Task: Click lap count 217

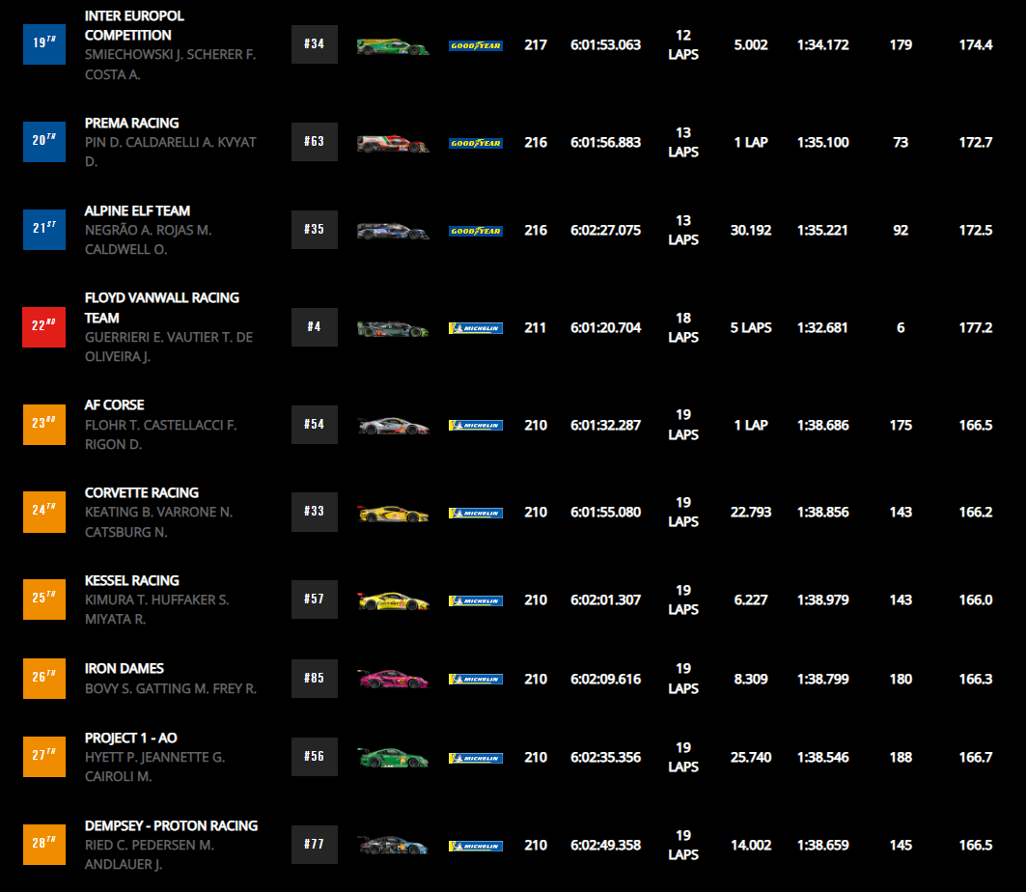Action: (536, 45)
